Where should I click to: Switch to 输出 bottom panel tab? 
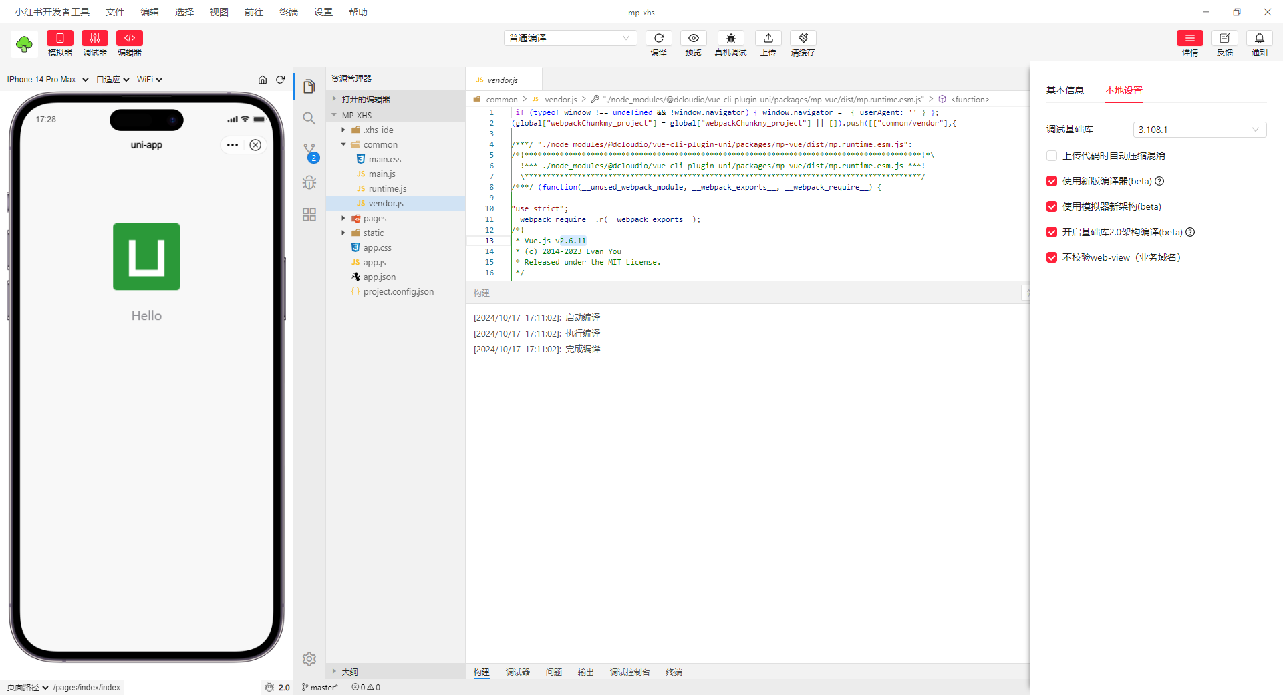[x=586, y=672]
